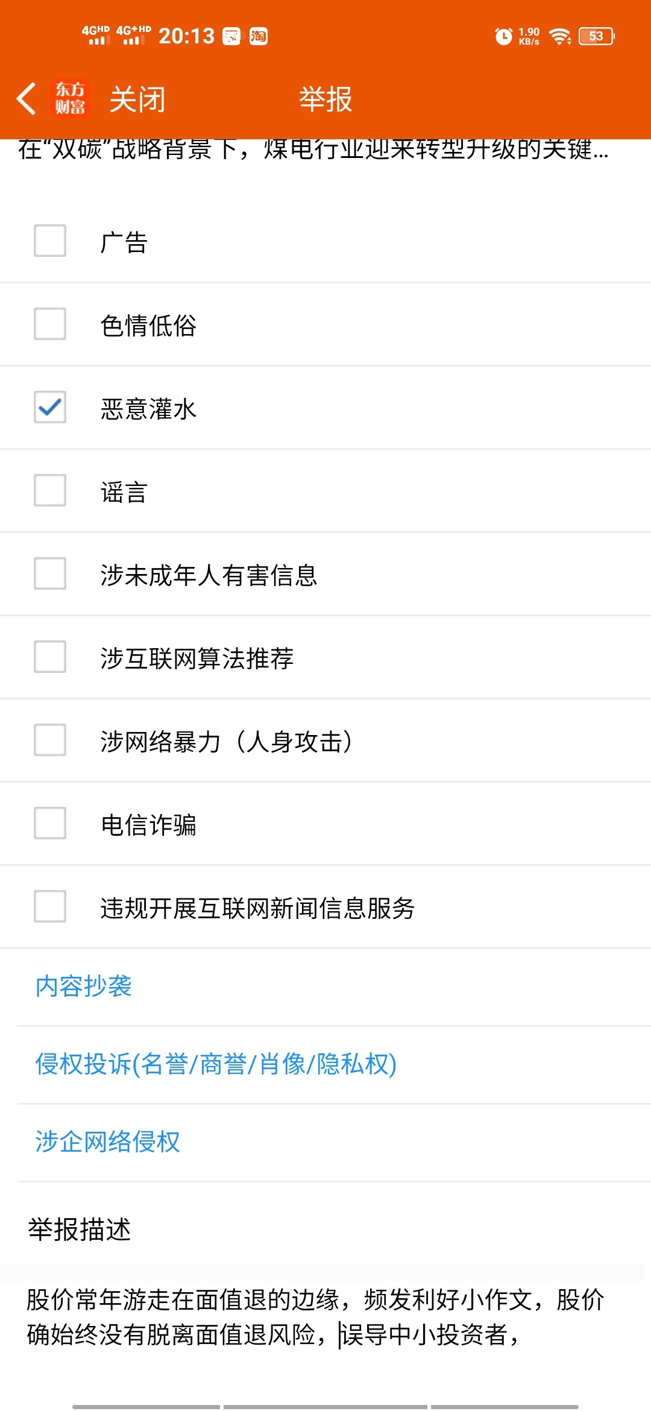Select the 电信诈骗 checkbox
This screenshot has height=1411, width=651.
pyautogui.click(x=50, y=823)
